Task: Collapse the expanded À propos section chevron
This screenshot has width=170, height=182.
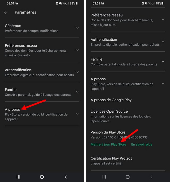Action: pyautogui.click(x=163, y=84)
